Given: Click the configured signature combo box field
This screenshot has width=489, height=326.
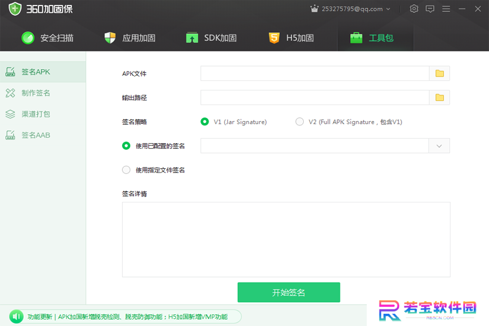Looking at the screenshot, I should [x=315, y=146].
